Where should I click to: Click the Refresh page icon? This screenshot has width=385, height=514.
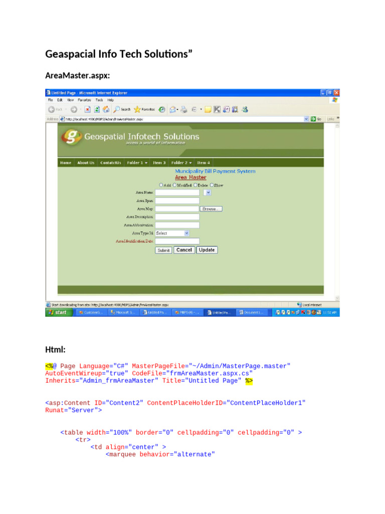tap(96, 109)
